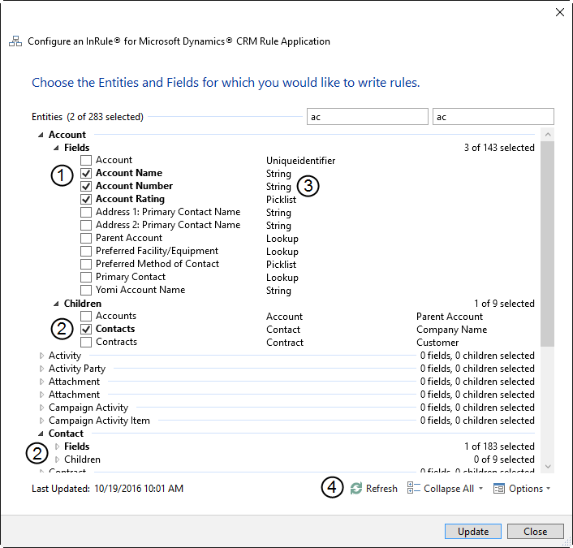Click Picklist type of Account Rating
The height and width of the screenshot is (548, 573).
click(x=281, y=200)
